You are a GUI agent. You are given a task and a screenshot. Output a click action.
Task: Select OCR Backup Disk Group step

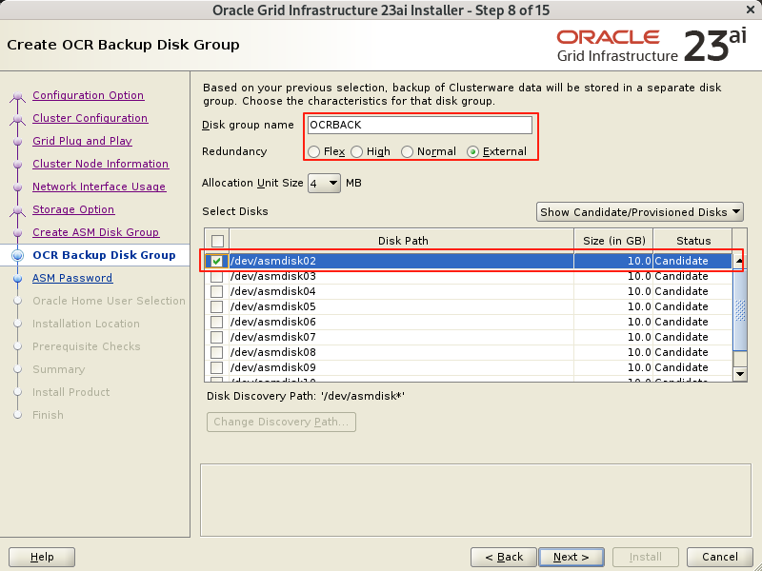tap(104, 255)
